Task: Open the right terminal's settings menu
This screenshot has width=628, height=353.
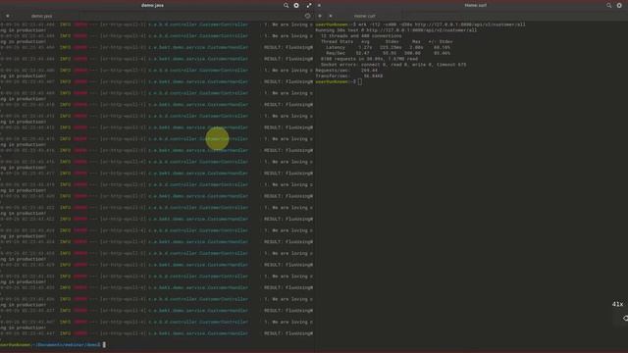Action: [x=619, y=6]
